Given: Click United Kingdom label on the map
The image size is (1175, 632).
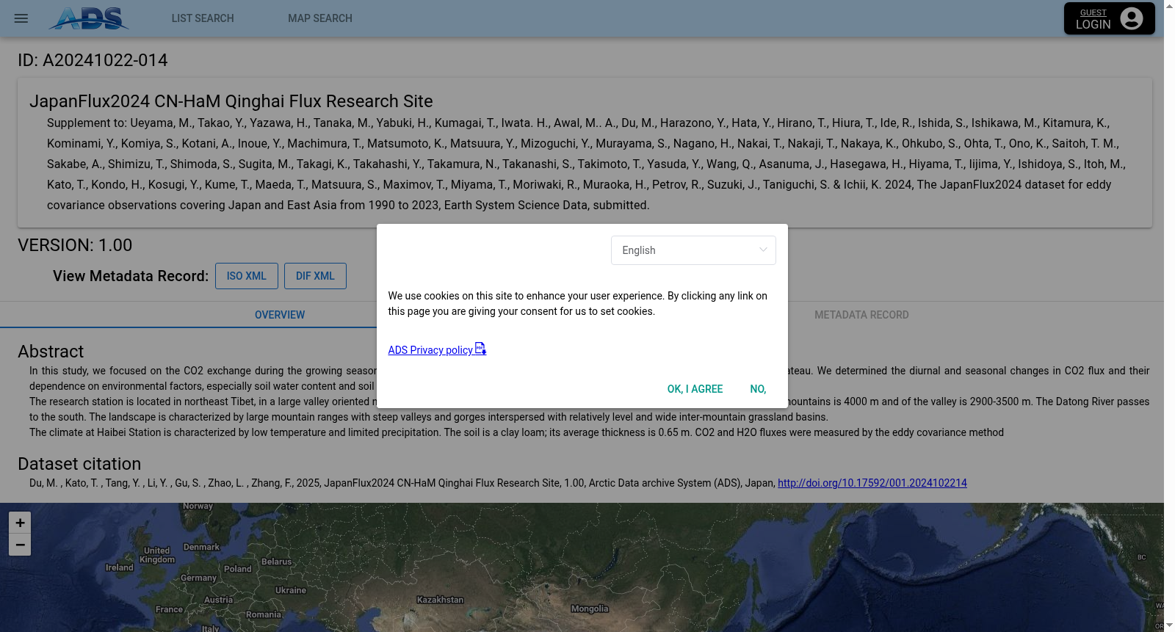Looking at the screenshot, I should pos(157,555).
